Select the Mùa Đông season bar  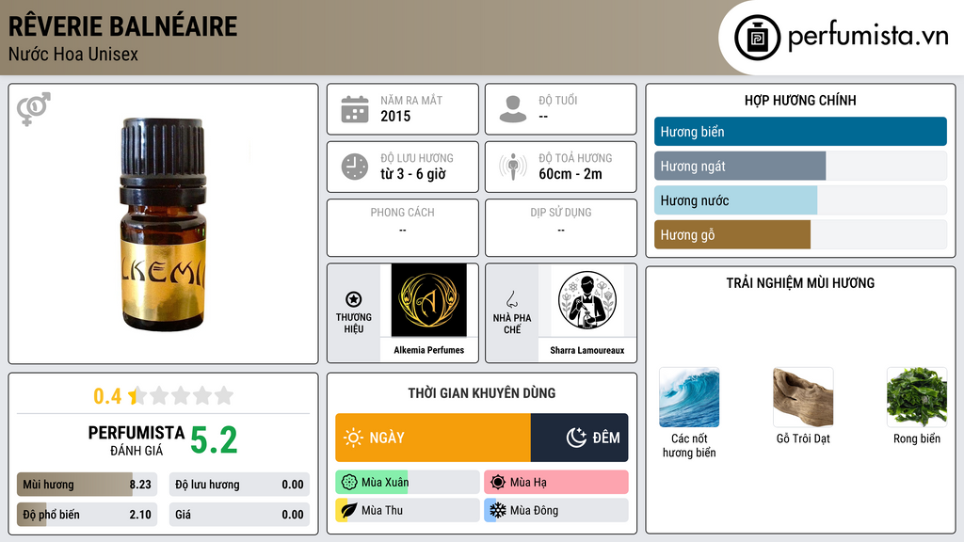tap(555, 510)
